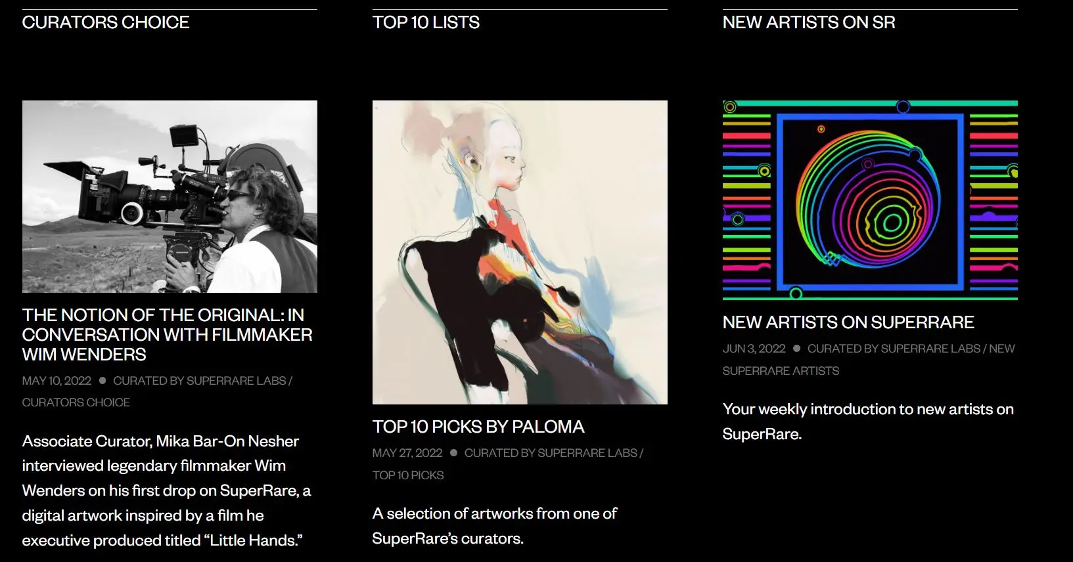
Task: Open Curated by SuperRare Labs under Paloma picks
Action: pyautogui.click(x=551, y=453)
